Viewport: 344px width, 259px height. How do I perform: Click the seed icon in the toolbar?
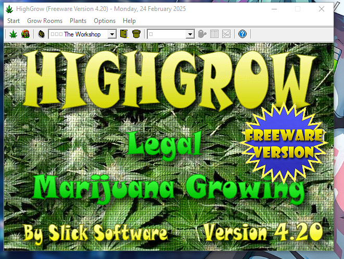(x=41, y=34)
